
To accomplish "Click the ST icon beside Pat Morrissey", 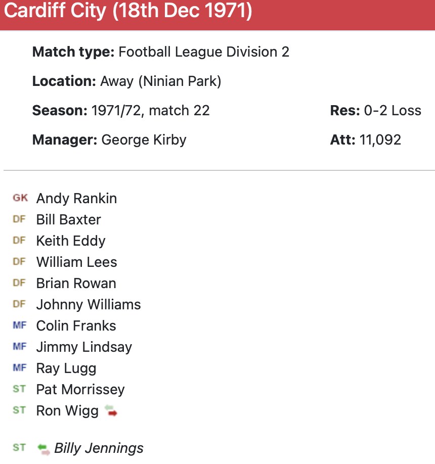I will coord(19,389).
